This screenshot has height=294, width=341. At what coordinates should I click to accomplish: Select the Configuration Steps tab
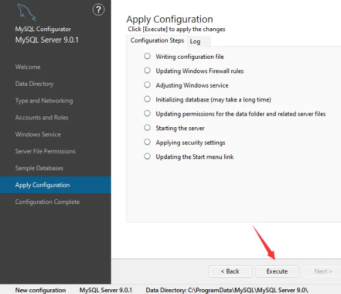[x=157, y=41]
